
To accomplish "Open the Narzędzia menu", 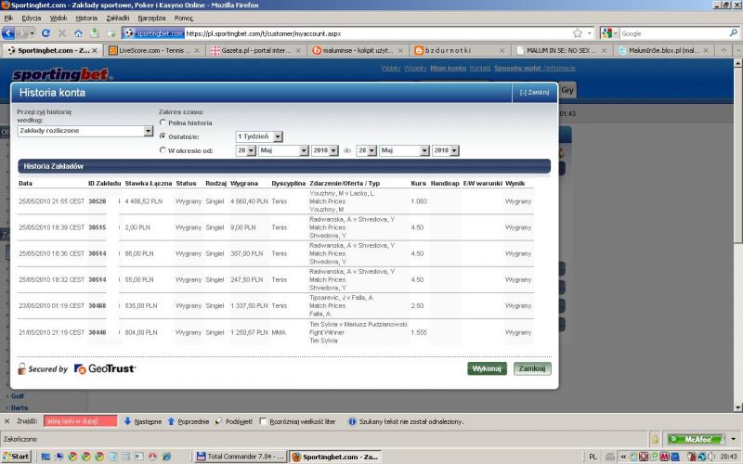I will pyautogui.click(x=151, y=18).
